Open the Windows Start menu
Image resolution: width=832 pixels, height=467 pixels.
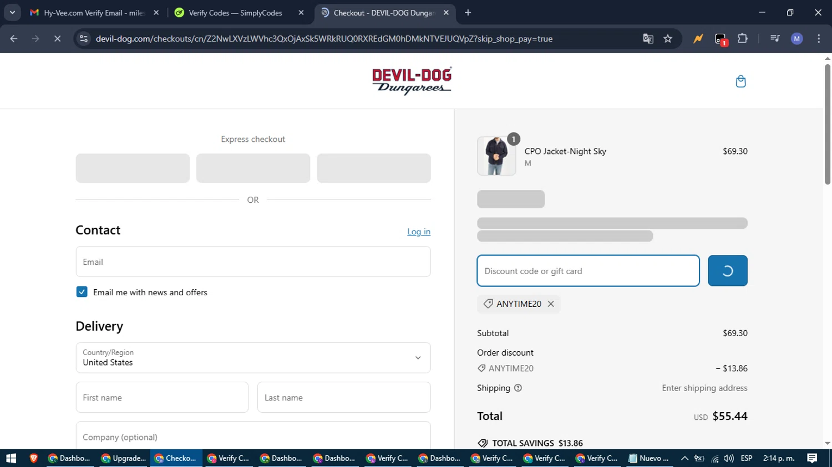11,458
